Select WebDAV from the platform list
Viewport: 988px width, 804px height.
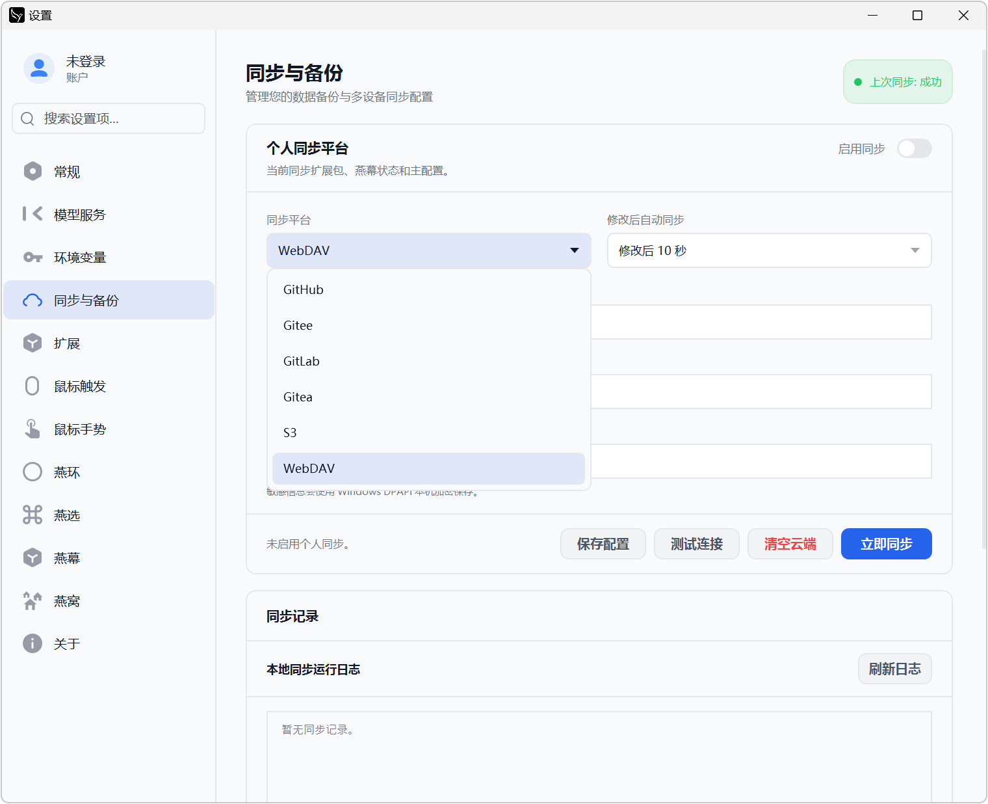[429, 468]
